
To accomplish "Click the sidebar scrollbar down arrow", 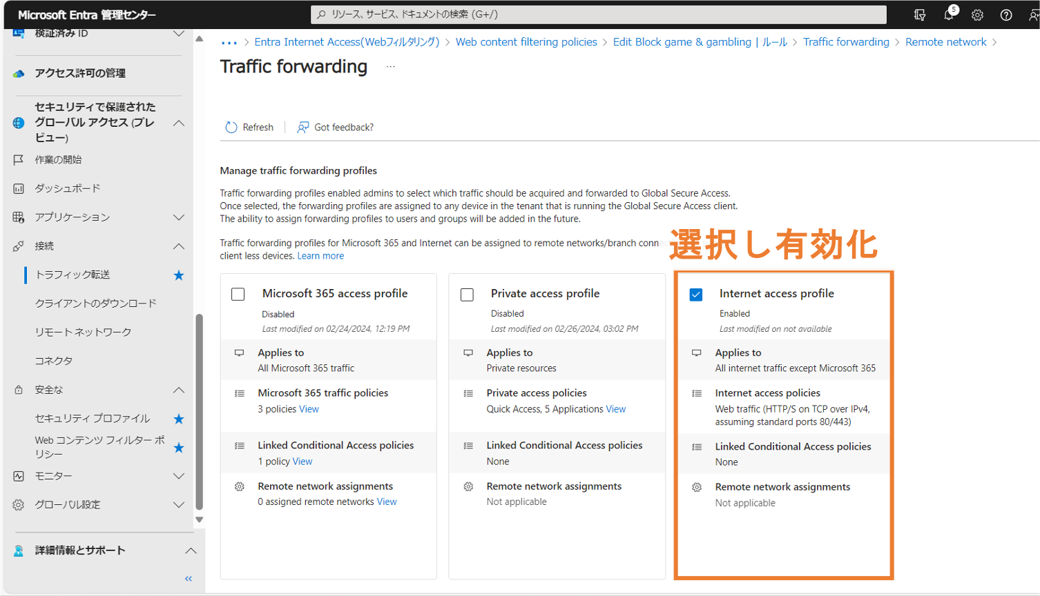I will [x=200, y=520].
